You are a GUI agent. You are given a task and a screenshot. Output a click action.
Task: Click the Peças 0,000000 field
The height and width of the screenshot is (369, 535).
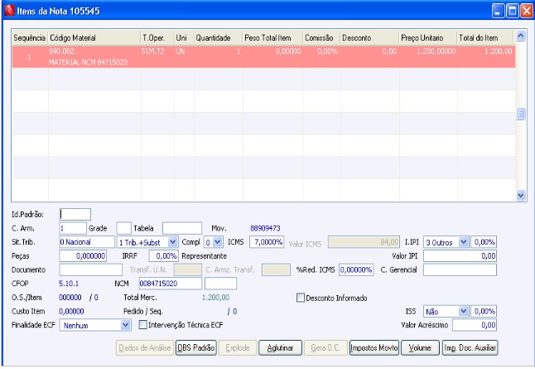pos(83,256)
